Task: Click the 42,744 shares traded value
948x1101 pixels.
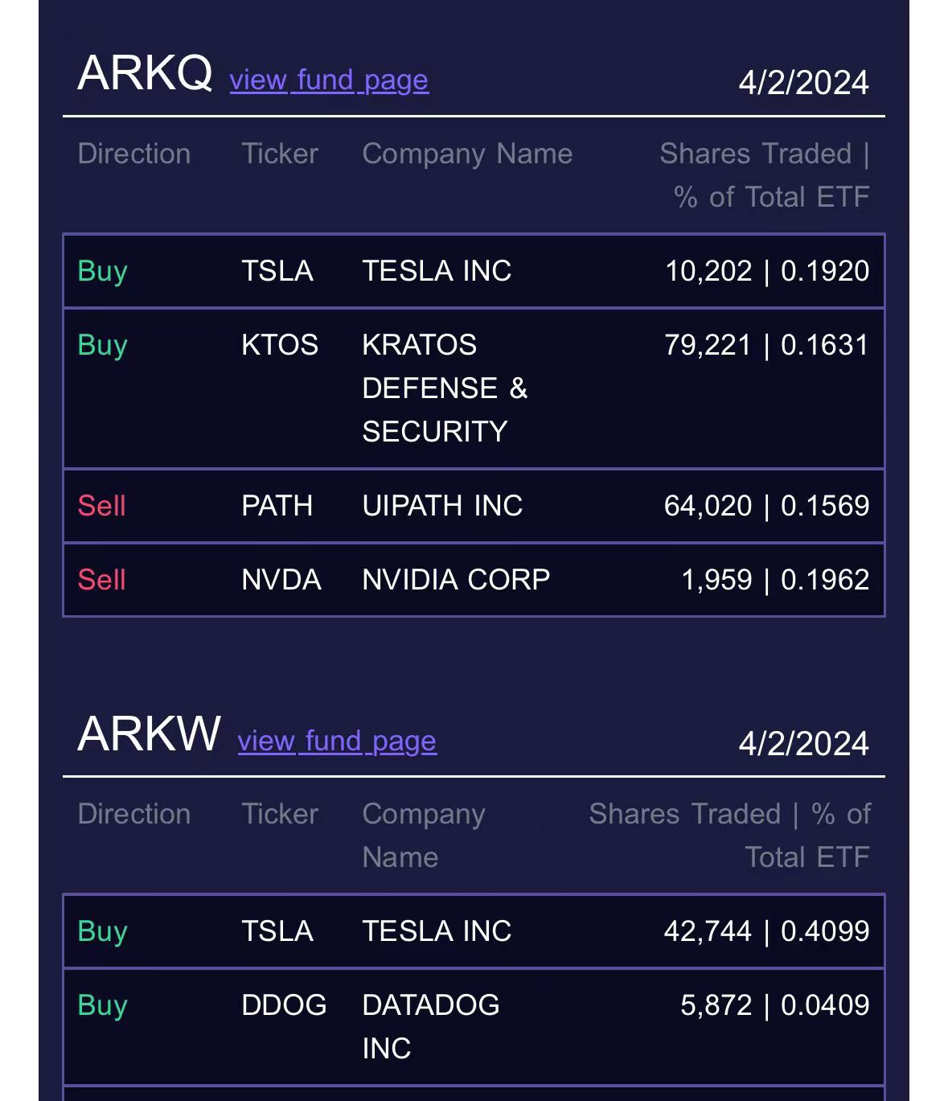Action: click(x=708, y=931)
